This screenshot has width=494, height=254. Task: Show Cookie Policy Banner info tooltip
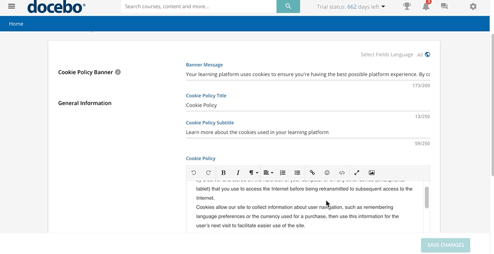pos(118,72)
